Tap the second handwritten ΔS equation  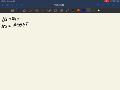tap(15, 25)
